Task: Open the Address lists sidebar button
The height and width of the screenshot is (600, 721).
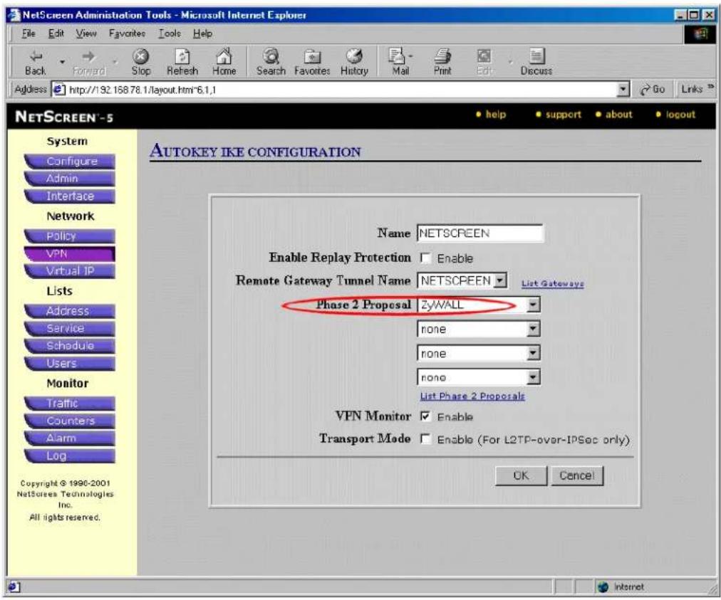Action: (70, 311)
